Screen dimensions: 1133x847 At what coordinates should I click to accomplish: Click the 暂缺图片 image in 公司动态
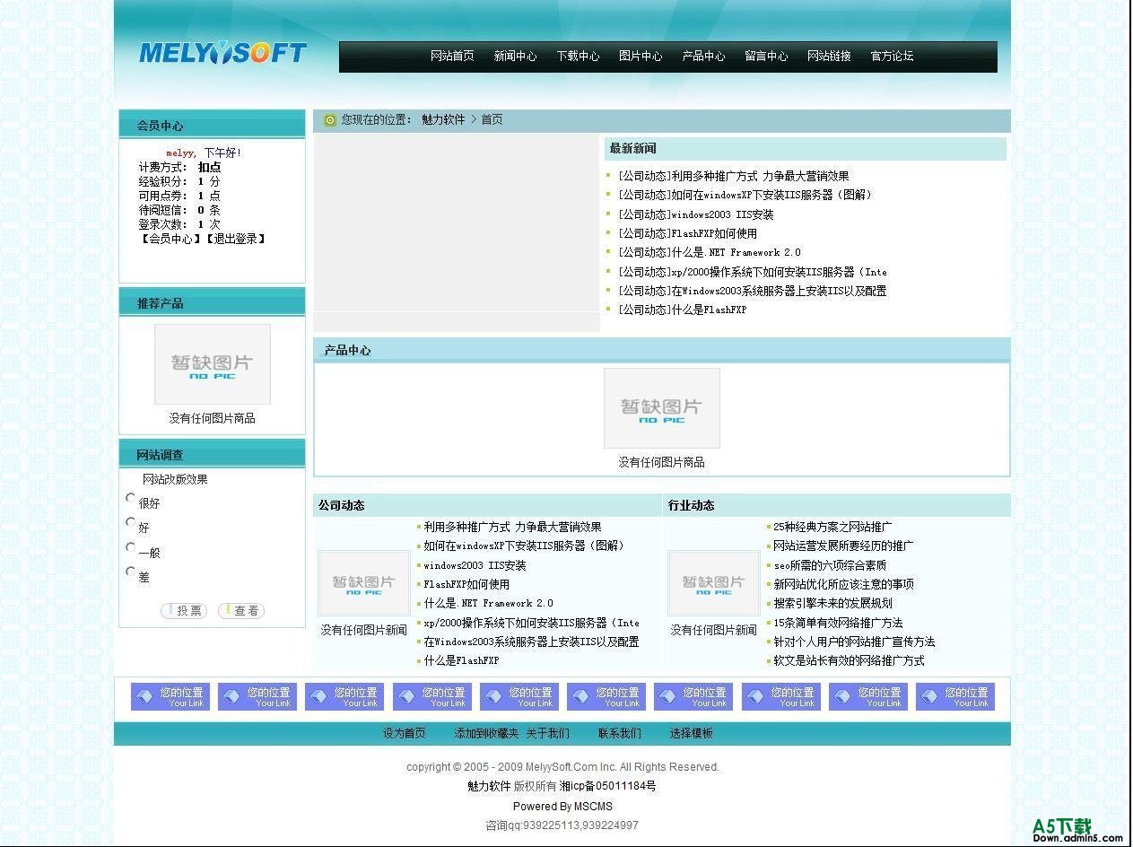tap(363, 583)
